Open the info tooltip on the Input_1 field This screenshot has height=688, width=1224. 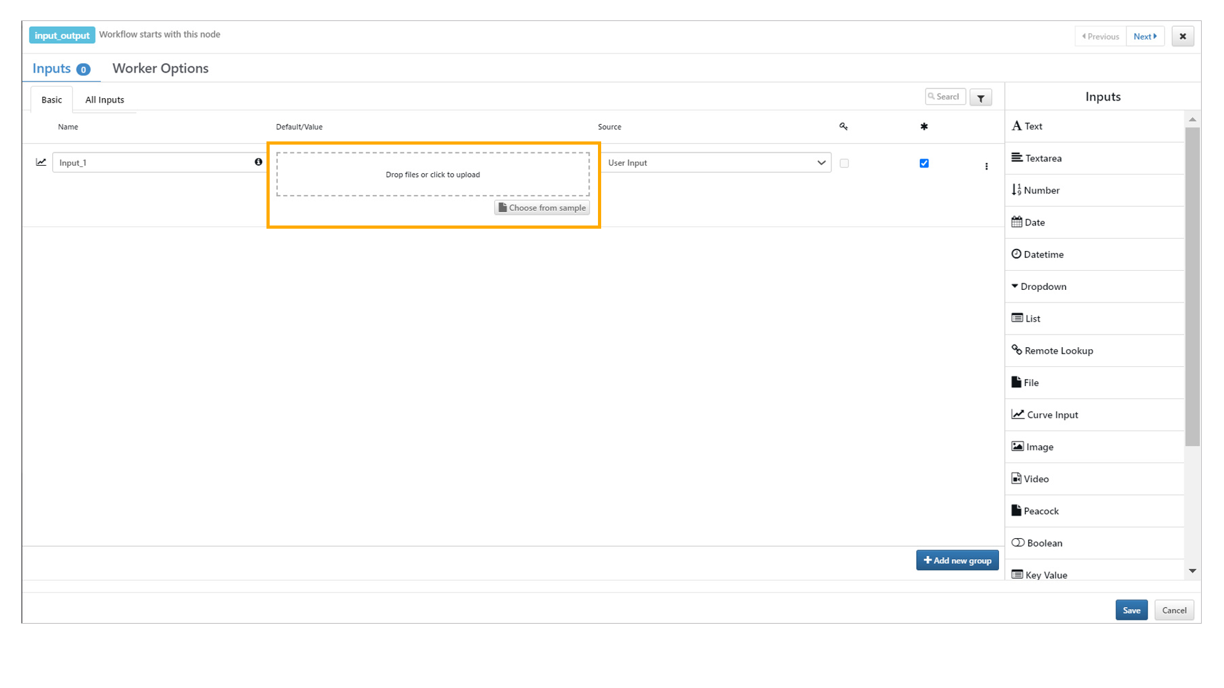pyautogui.click(x=258, y=162)
